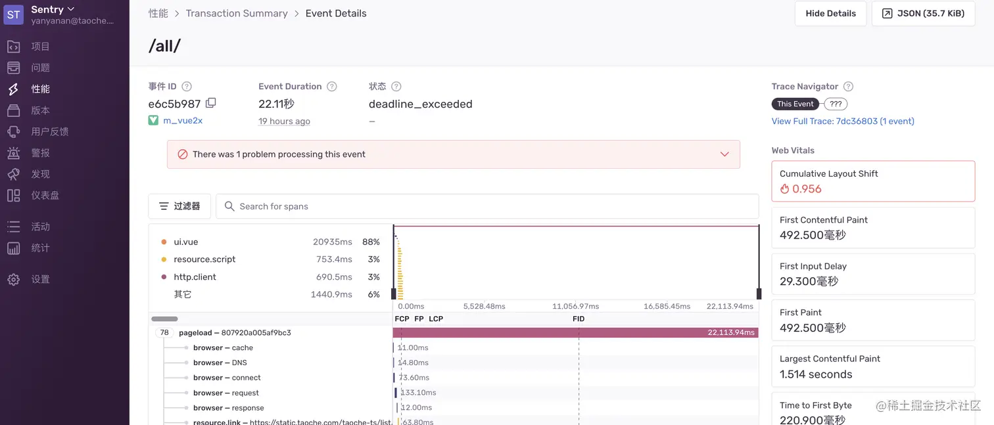Click the horizontal scrollbar above span tree
The image size is (994, 425).
click(164, 319)
